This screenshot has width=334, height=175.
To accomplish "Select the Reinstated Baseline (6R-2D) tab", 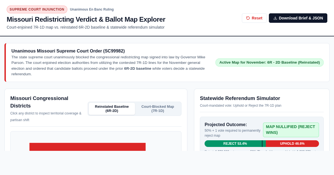I will tap(112, 109).
